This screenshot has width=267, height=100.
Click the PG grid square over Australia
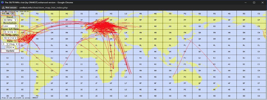point(185,77)
